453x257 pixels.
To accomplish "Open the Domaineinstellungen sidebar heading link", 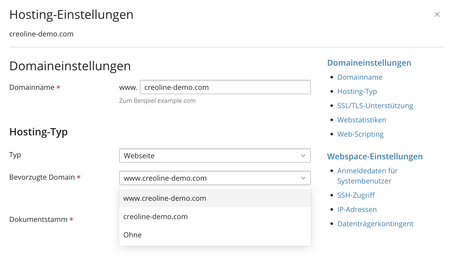I will [x=369, y=63].
